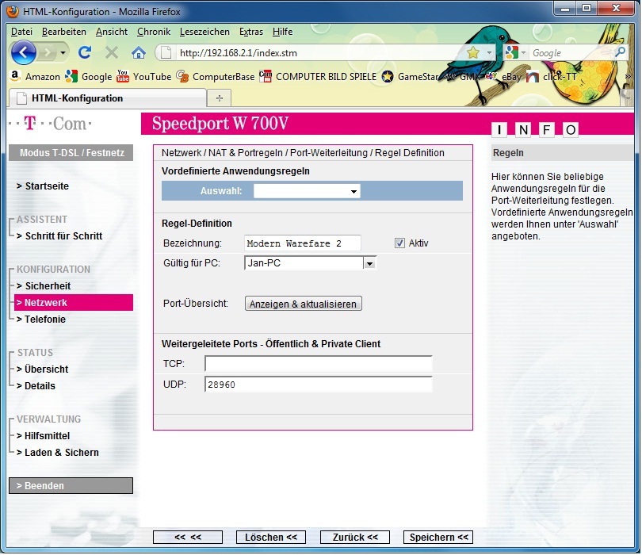Open the YouTube bookmark
Viewport: 642px width, 555px height.
[x=143, y=77]
